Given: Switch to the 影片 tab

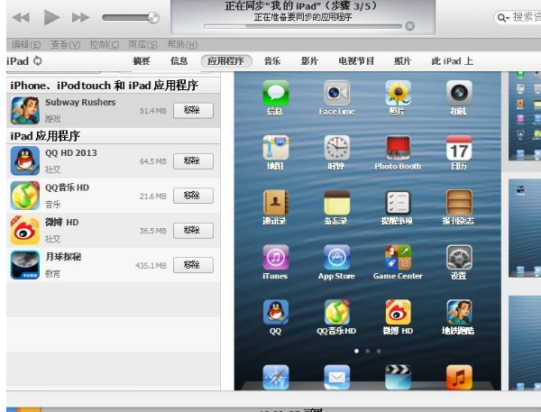Looking at the screenshot, I should click(309, 61).
